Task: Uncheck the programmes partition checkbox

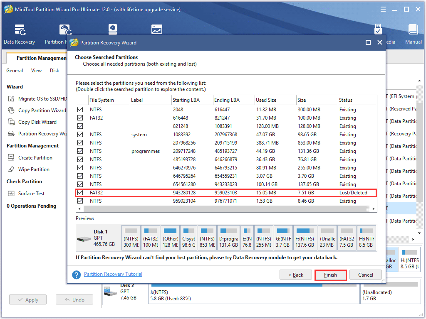Action: coord(80,151)
